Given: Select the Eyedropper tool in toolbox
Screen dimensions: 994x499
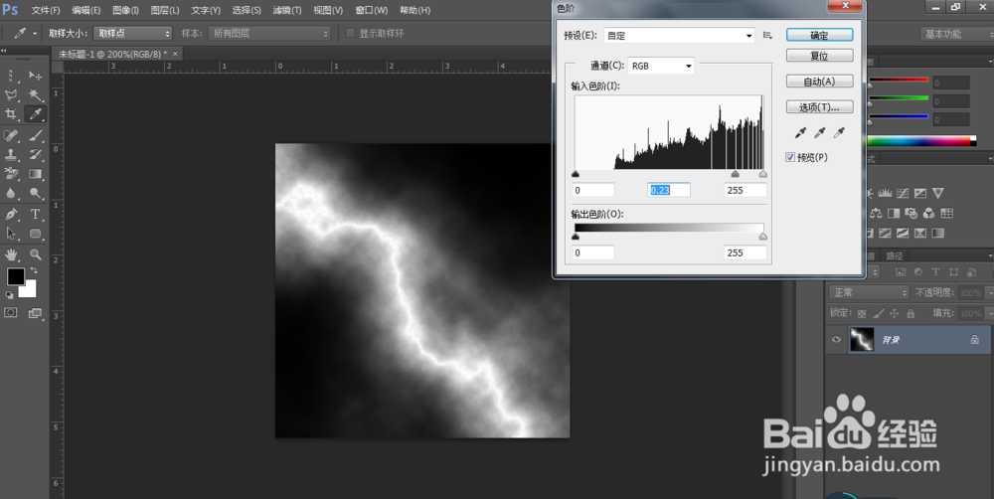Looking at the screenshot, I should click(x=36, y=114).
